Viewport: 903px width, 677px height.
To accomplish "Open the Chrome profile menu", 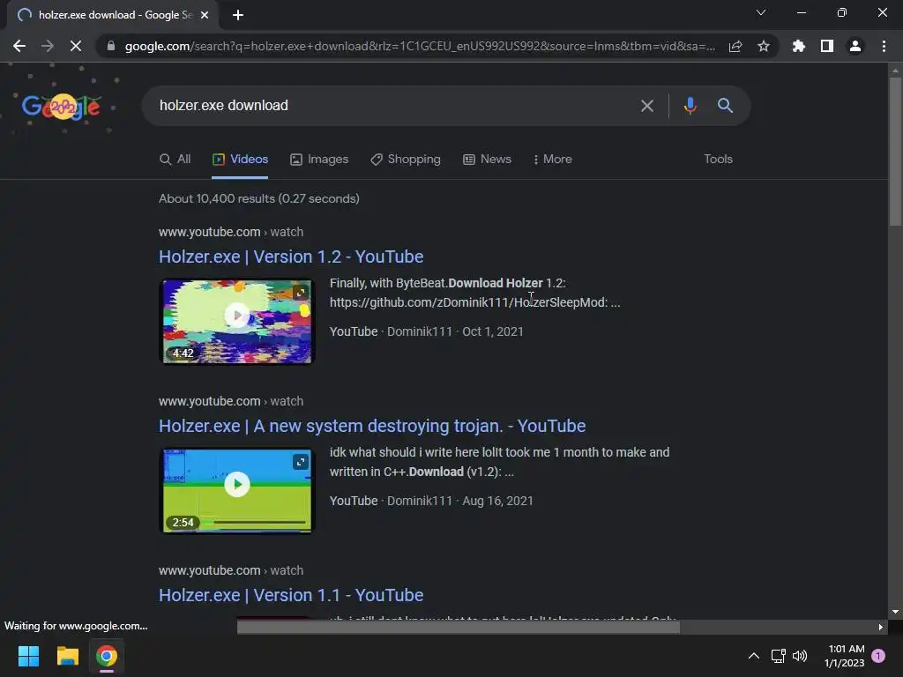I will (855, 46).
